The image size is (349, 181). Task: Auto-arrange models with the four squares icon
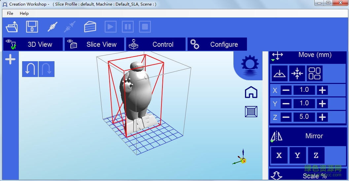pyautogui.click(x=315, y=73)
